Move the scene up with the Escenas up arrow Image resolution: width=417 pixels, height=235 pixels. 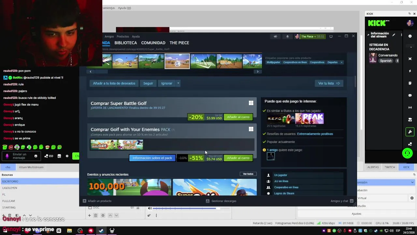(x=24, y=215)
